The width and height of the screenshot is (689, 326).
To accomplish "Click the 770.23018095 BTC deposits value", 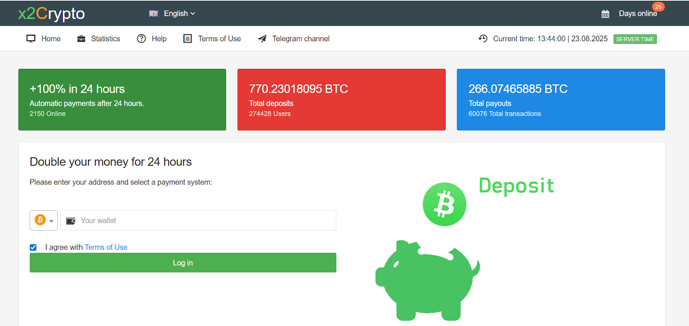I will pyautogui.click(x=298, y=89).
